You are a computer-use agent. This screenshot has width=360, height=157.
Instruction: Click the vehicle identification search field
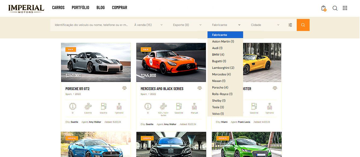click(91, 25)
